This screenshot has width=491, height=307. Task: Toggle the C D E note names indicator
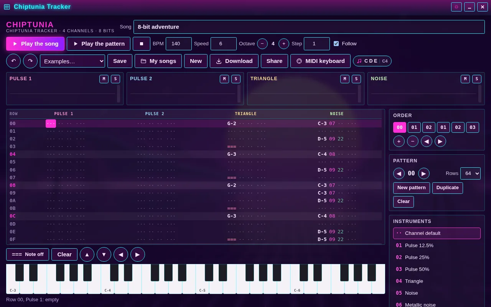pos(372,61)
